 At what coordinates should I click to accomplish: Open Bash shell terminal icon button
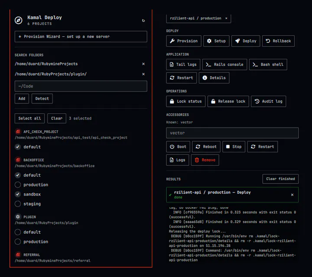click(268, 64)
